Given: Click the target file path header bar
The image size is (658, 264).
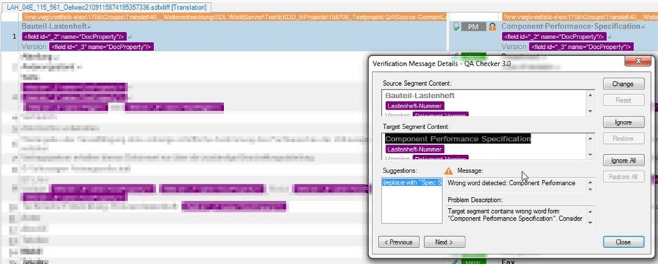Looking at the screenshot, I should click(x=580, y=17).
